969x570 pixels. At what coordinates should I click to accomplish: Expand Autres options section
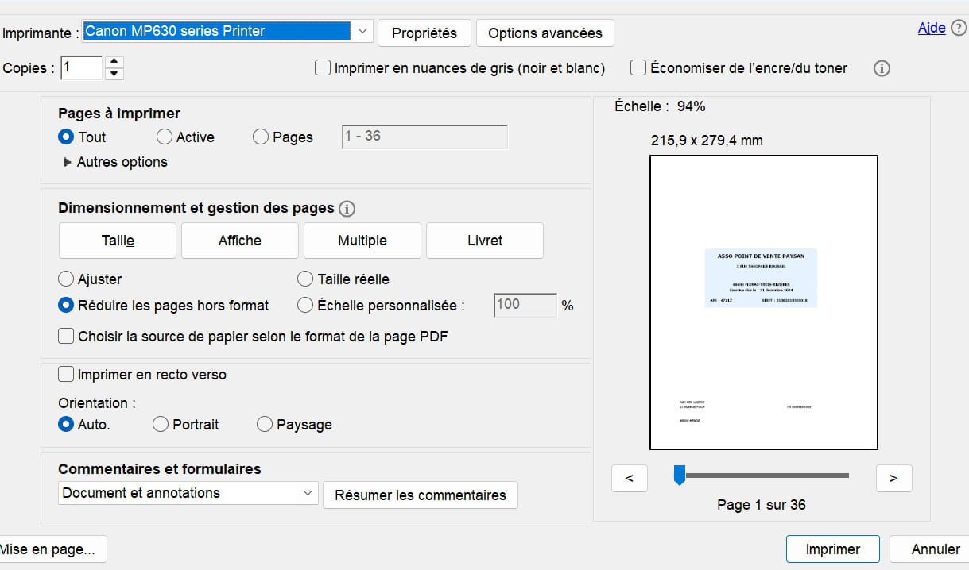pos(68,162)
